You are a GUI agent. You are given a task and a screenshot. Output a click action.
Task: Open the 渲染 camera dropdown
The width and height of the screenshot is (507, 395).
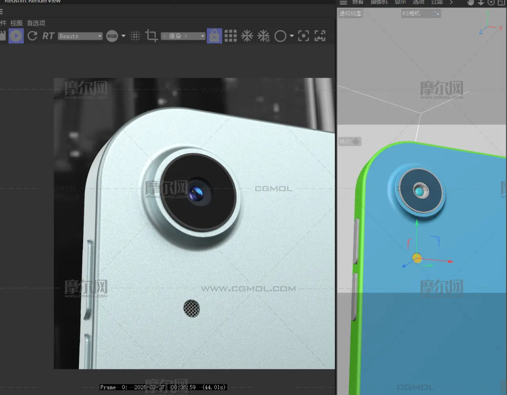[x=183, y=36]
